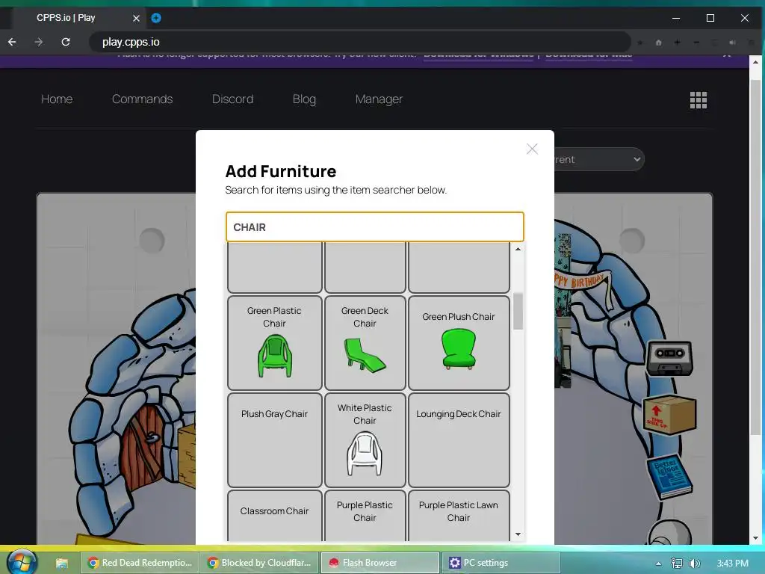Viewport: 765px width, 574px height.
Task: Add the White Plastic Chair item
Action: 365,439
